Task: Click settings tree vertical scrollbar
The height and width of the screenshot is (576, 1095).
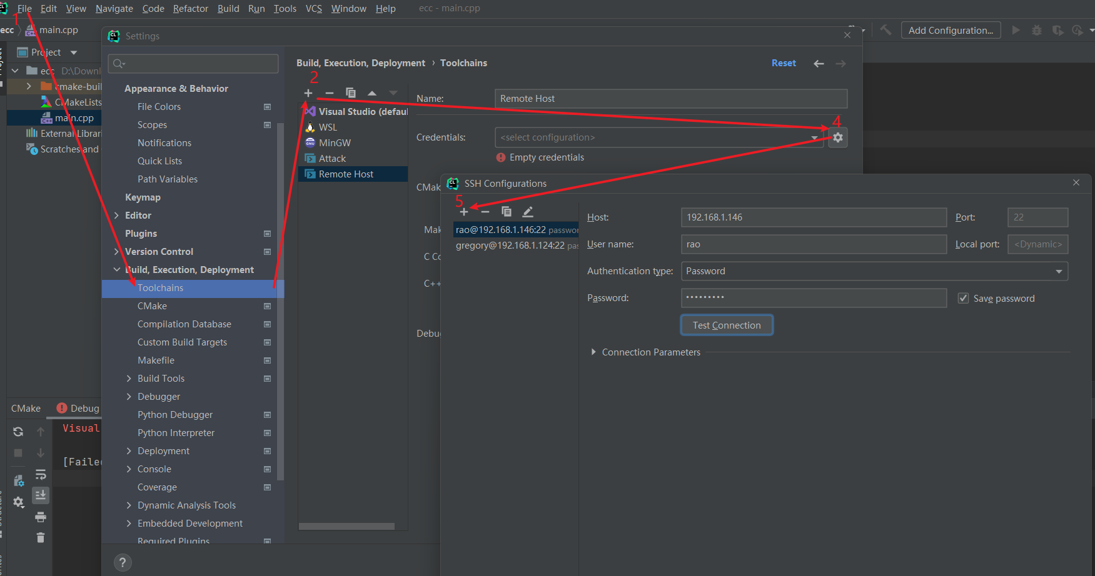Action: point(281,301)
